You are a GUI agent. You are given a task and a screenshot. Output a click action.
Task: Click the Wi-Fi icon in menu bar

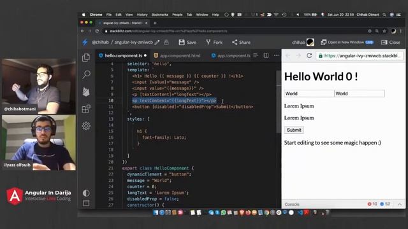click(x=276, y=15)
